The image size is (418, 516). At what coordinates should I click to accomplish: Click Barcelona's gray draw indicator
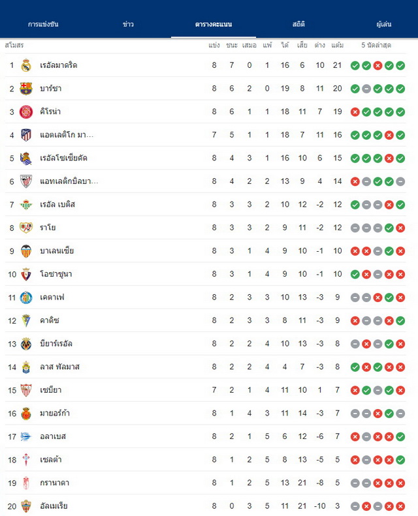(366, 89)
